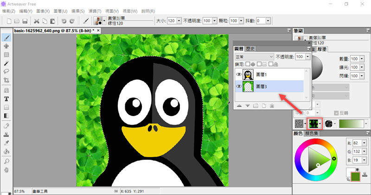This screenshot has height=195, width=371.
Task: Expand the 大小 size dropdown
Action: tap(179, 21)
